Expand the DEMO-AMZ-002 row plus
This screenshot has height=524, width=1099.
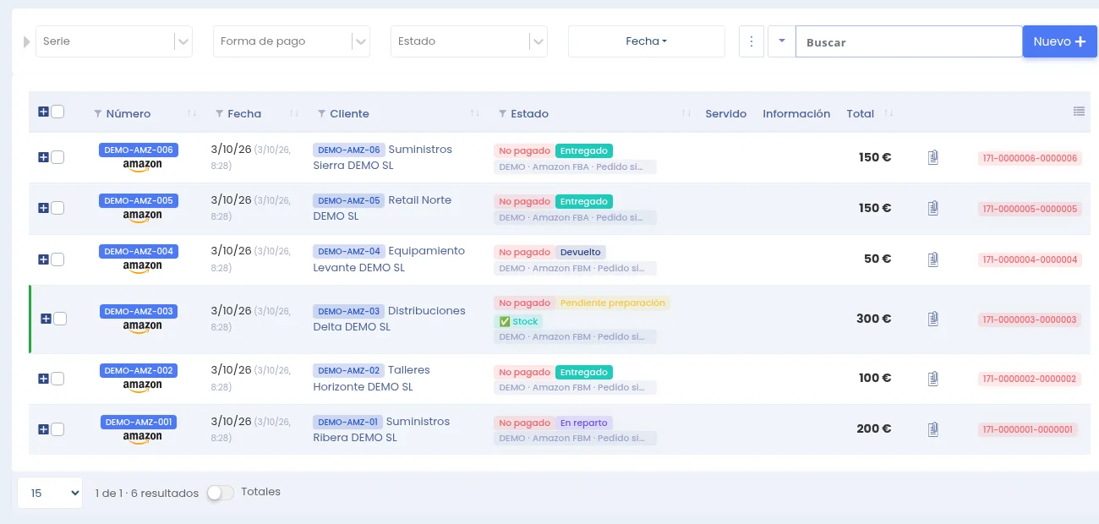click(x=43, y=379)
